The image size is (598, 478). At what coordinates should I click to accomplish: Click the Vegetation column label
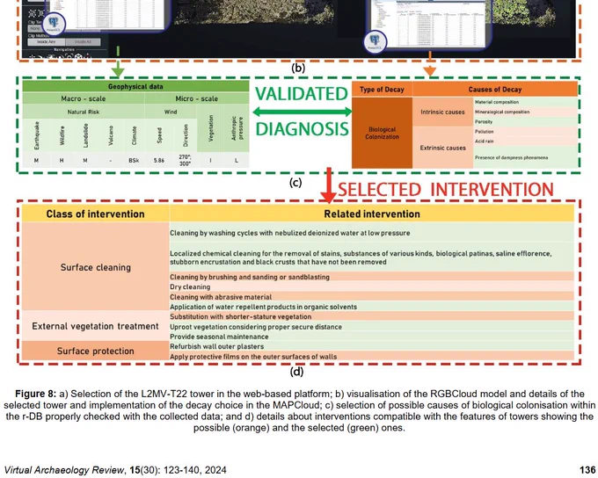[210, 128]
